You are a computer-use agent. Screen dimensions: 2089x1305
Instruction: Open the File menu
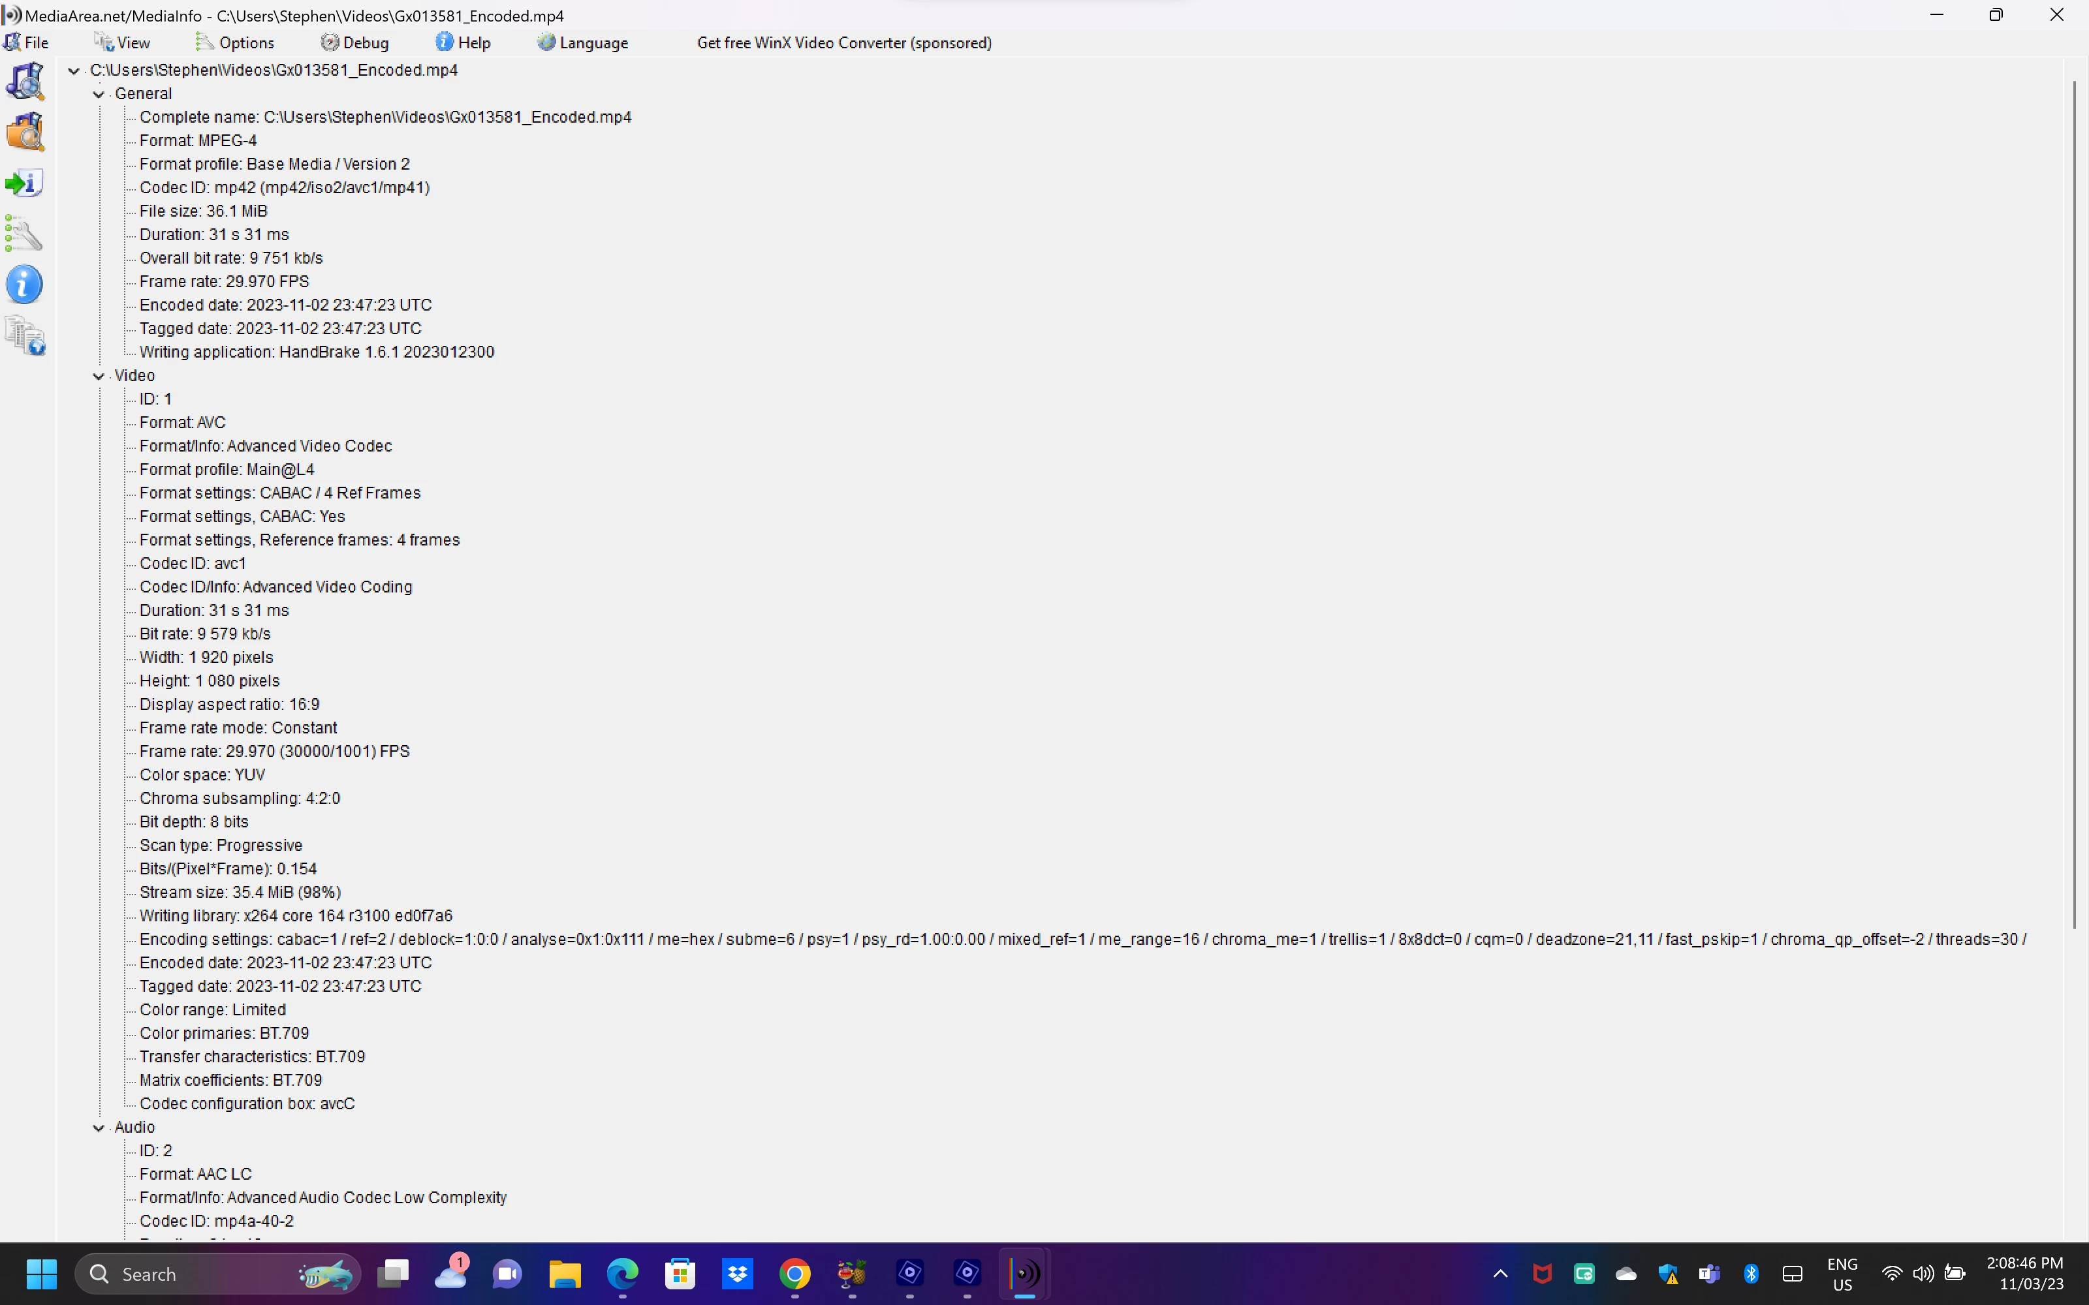point(27,42)
